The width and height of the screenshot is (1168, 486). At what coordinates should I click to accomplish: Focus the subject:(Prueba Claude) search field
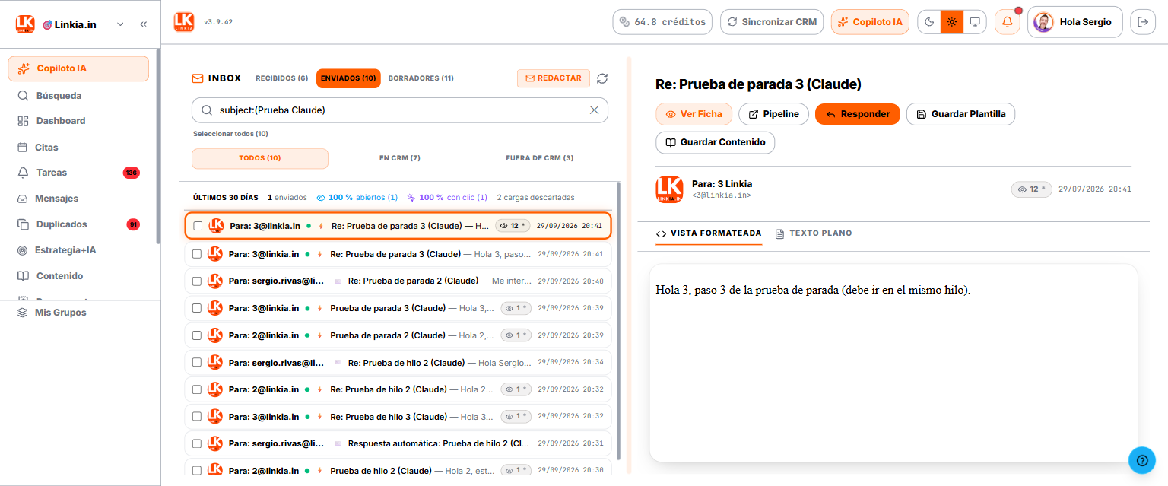coord(400,110)
